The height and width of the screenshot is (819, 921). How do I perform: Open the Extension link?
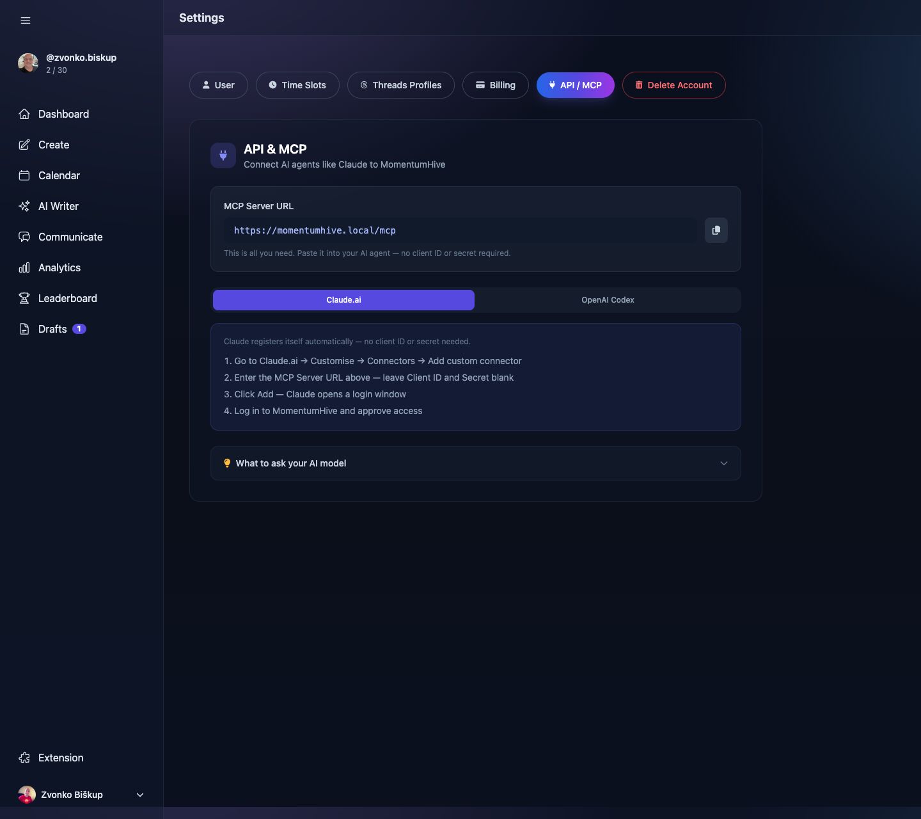click(x=61, y=758)
